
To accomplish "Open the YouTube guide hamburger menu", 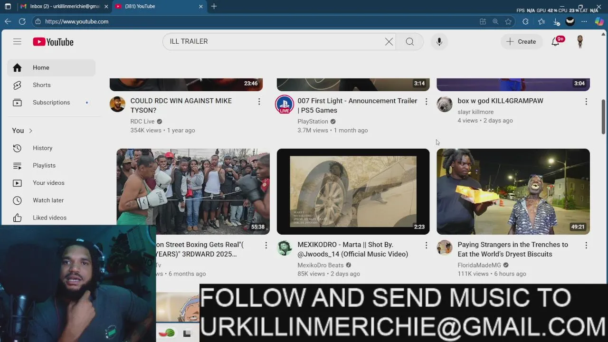I will point(17,42).
